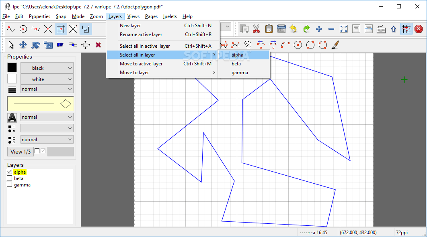Image resolution: width=427 pixels, height=237 pixels.
Task: Click Select all in layer entry
Action: click(162, 55)
